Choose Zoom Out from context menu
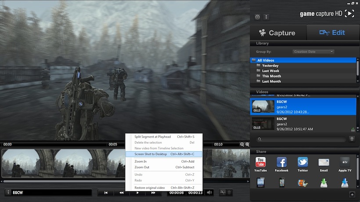Screen dimensions: 360x202 (x=164, y=167)
